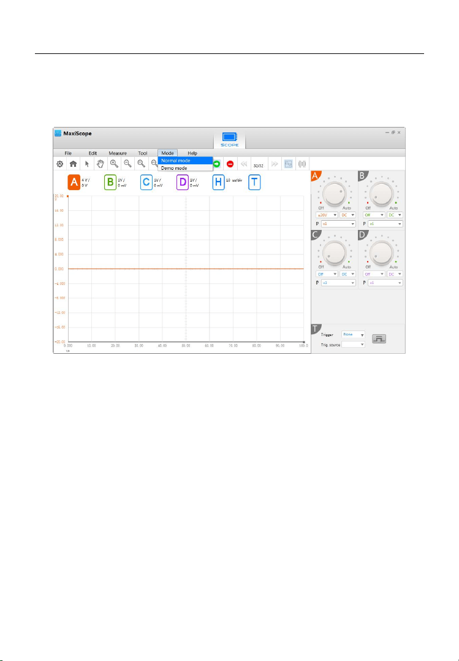Open the File menu
Image resolution: width=459 pixels, height=661 pixels.
click(68, 153)
